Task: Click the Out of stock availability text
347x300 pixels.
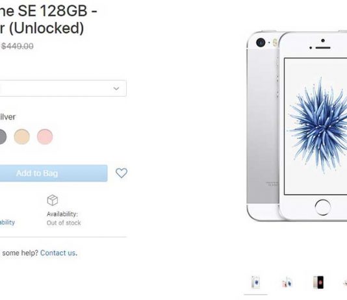Action: (x=64, y=223)
